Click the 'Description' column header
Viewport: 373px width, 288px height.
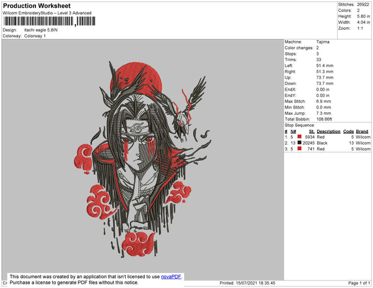328,132
